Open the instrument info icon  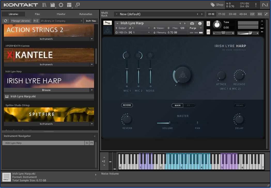pyautogui.click(x=200, y=24)
